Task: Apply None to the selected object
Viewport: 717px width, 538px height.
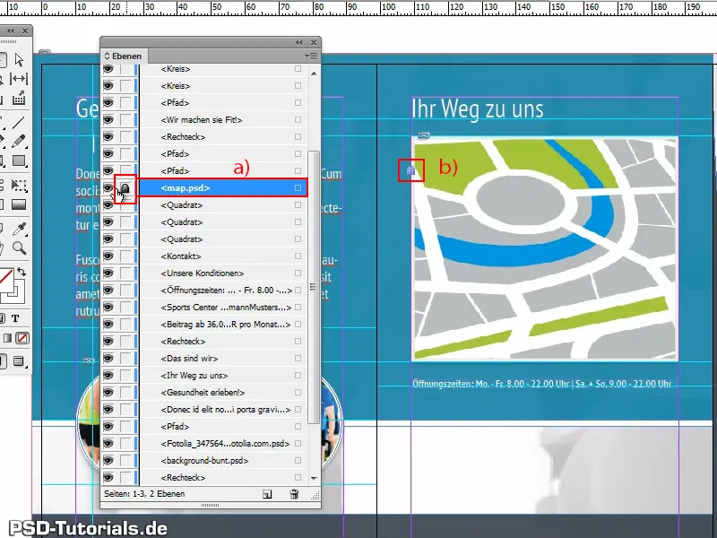Action: coord(22,338)
